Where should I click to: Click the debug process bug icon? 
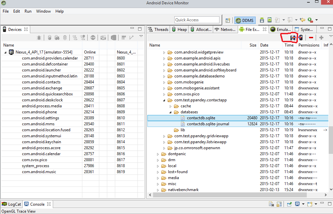coord(39,38)
